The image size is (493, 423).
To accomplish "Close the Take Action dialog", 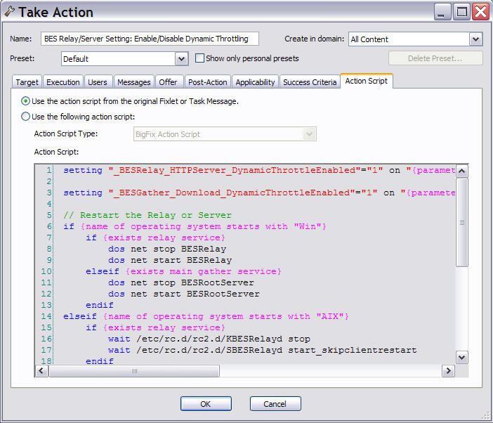I will pyautogui.click(x=481, y=12).
